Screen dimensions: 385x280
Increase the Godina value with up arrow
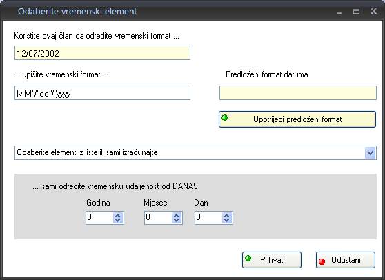[118, 215]
